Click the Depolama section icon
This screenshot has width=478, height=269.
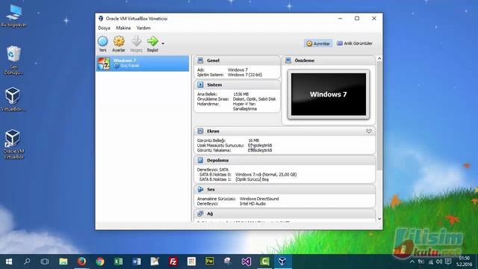200,160
